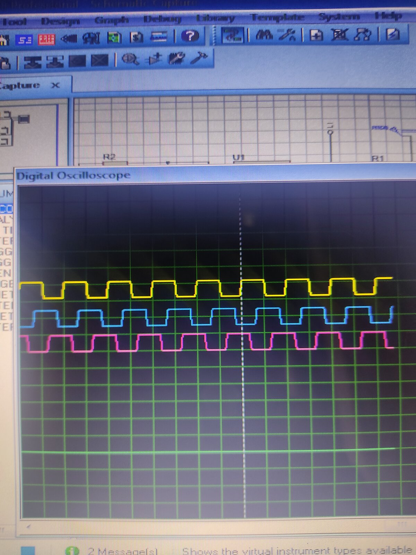Click the red grid toolbar icon
This screenshot has height=555, width=416.
[46, 40]
